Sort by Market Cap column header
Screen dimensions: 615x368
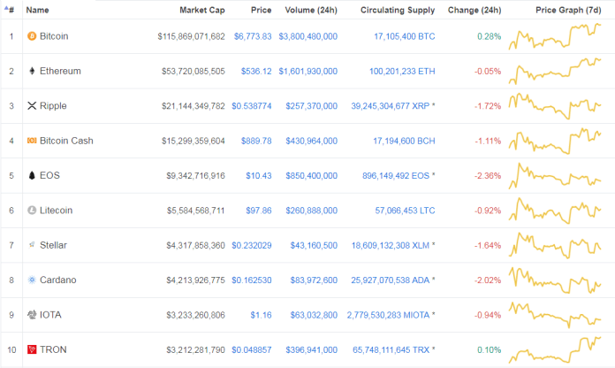[x=202, y=11]
